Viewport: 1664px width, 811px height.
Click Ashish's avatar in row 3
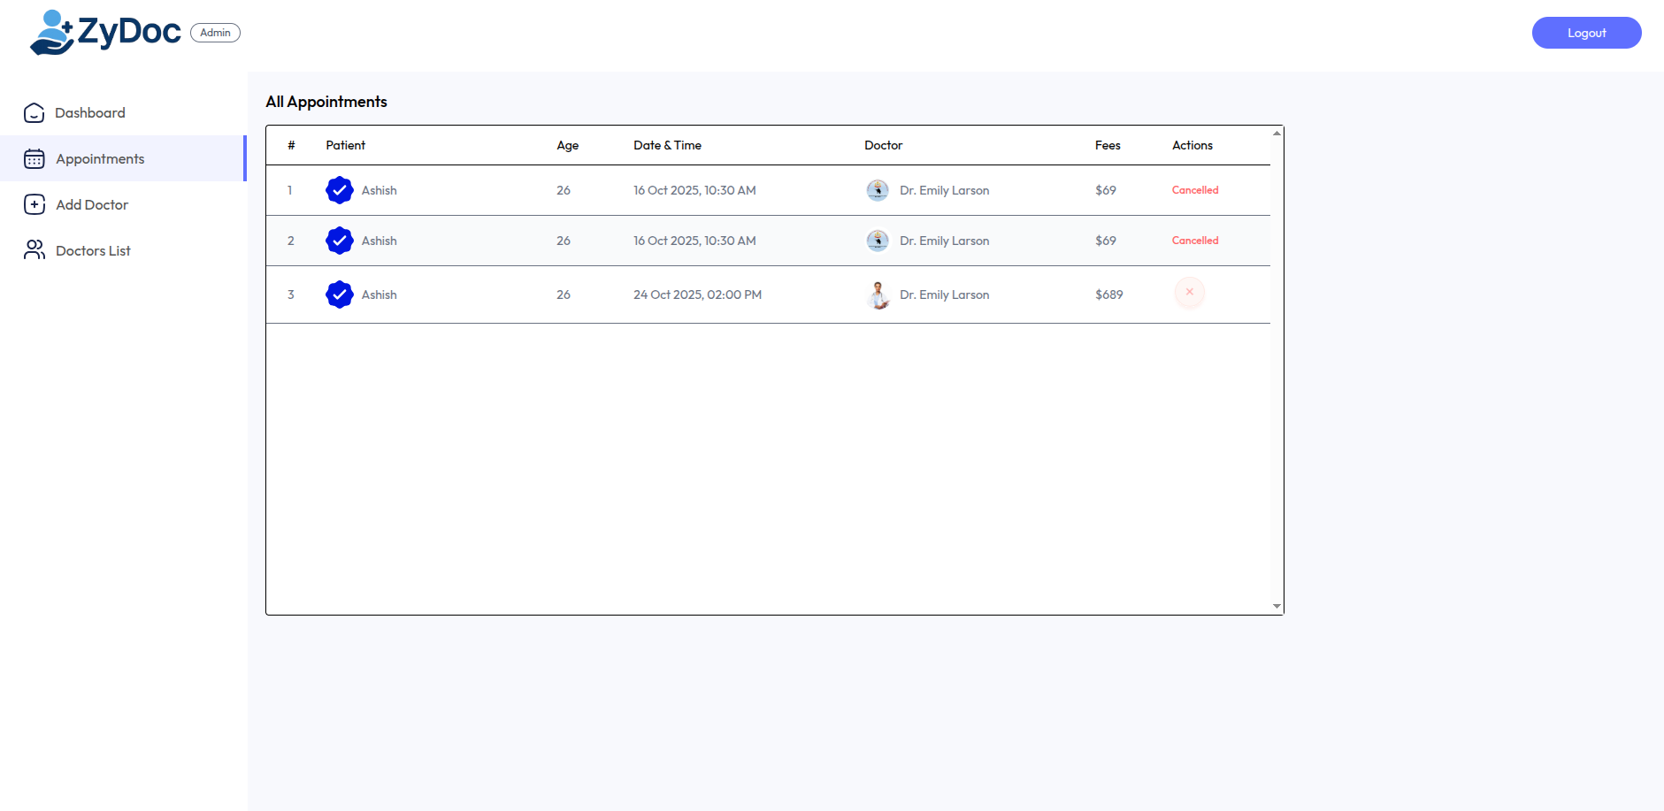click(340, 295)
